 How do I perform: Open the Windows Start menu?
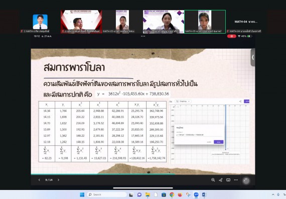click(82, 194)
